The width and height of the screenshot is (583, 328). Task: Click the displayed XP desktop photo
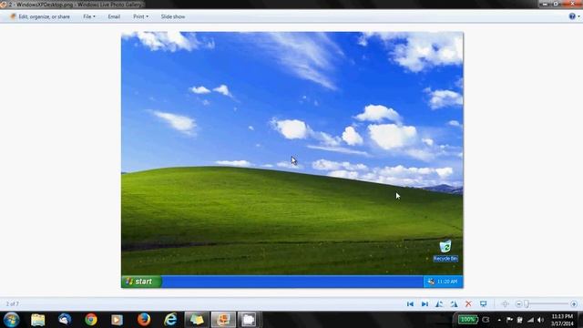tap(291, 160)
